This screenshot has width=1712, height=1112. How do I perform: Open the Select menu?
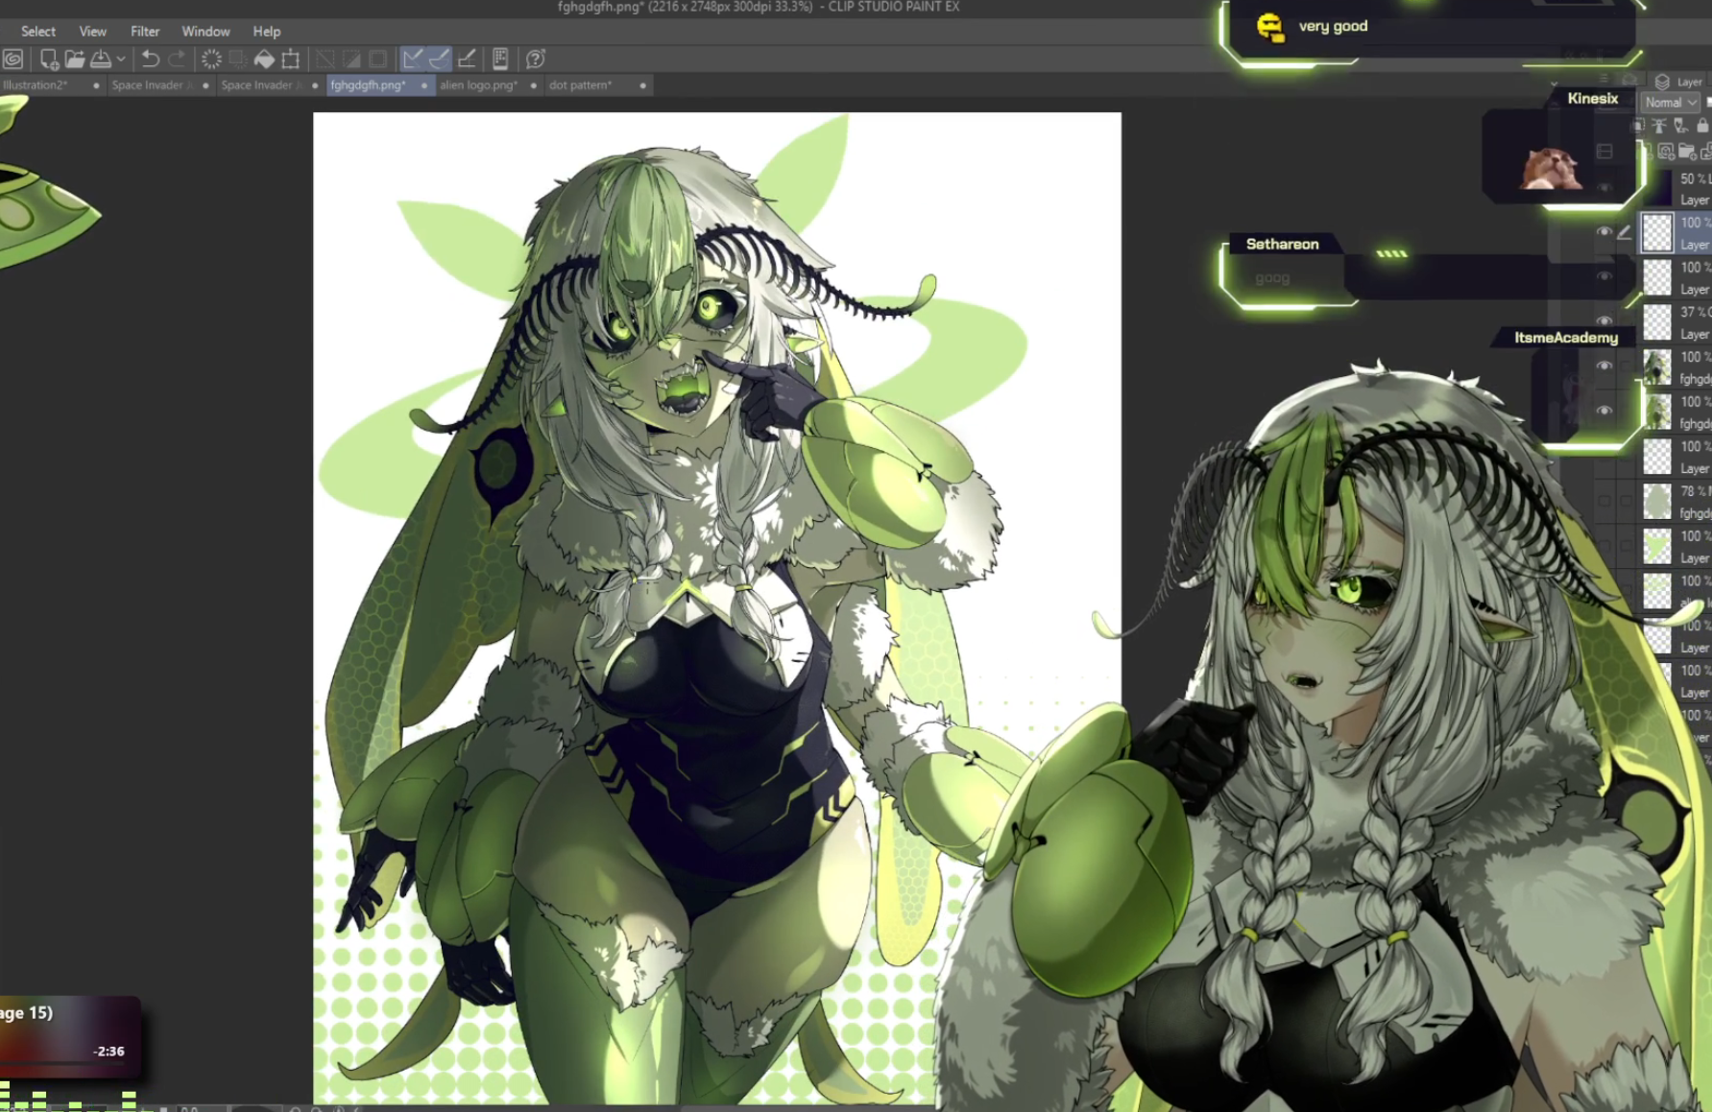pyautogui.click(x=38, y=32)
